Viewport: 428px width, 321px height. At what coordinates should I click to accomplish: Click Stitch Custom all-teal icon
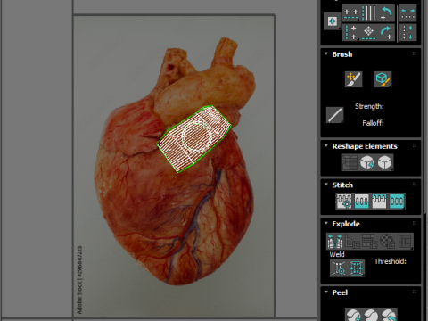397,201
